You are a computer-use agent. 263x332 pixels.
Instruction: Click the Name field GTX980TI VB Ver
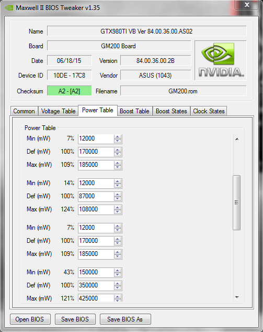(147, 31)
